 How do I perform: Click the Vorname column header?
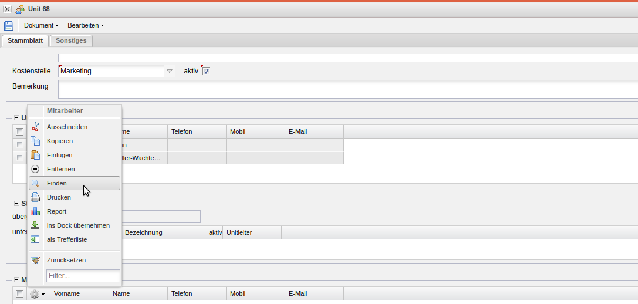(x=80, y=293)
